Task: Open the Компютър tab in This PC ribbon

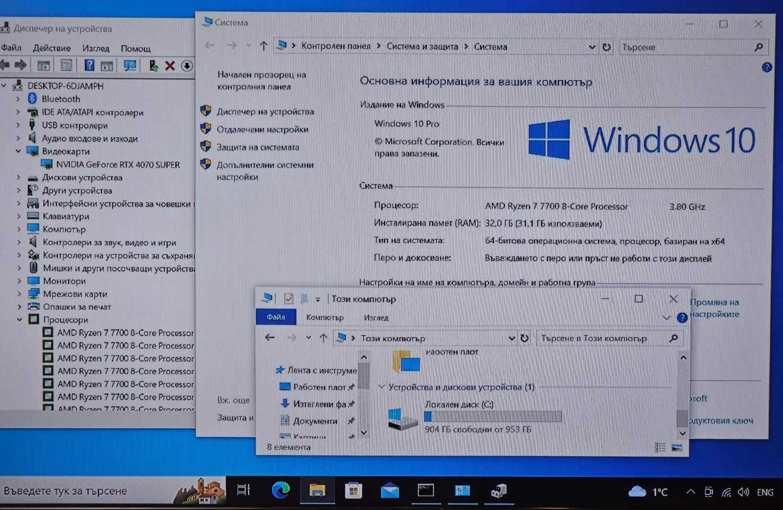Action: 324,318
